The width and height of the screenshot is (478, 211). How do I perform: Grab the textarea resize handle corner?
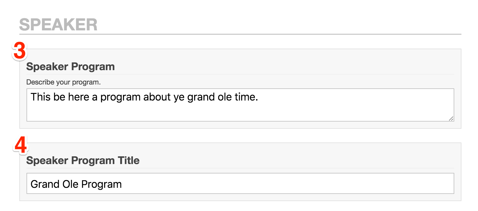[451, 118]
